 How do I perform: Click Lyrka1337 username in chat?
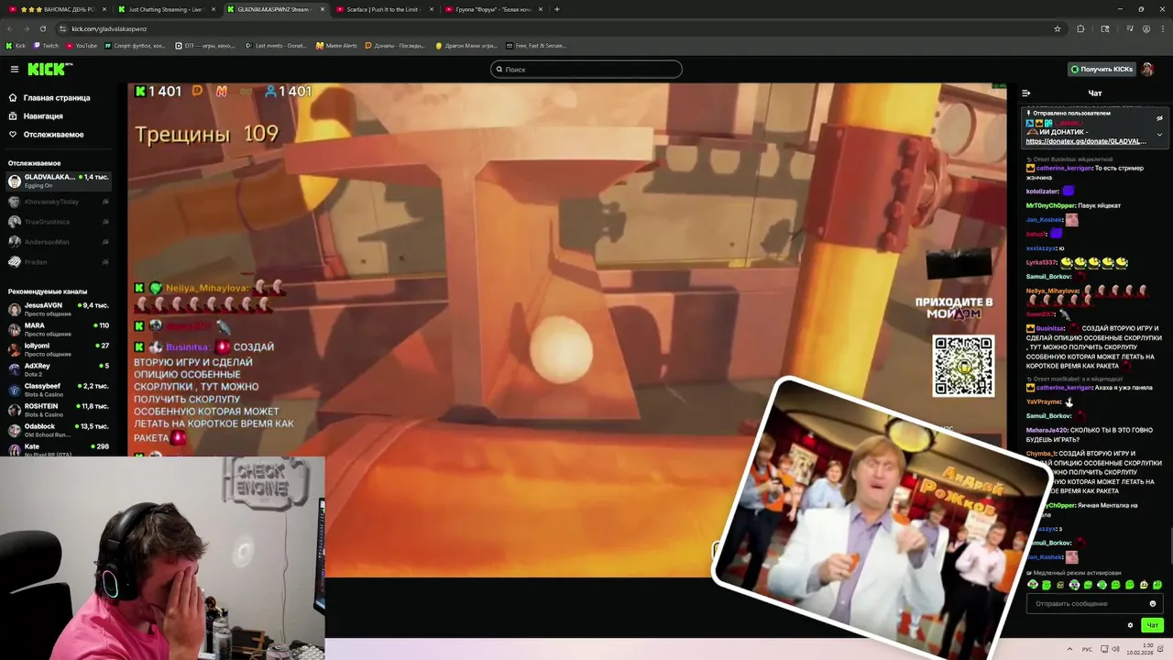click(x=1041, y=262)
